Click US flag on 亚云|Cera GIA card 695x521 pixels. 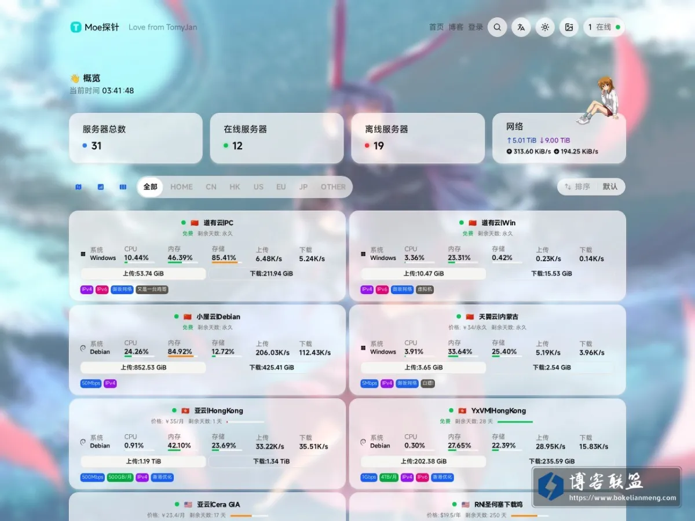click(x=188, y=505)
